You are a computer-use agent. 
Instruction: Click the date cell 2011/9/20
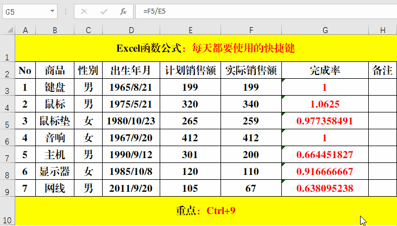131,189
